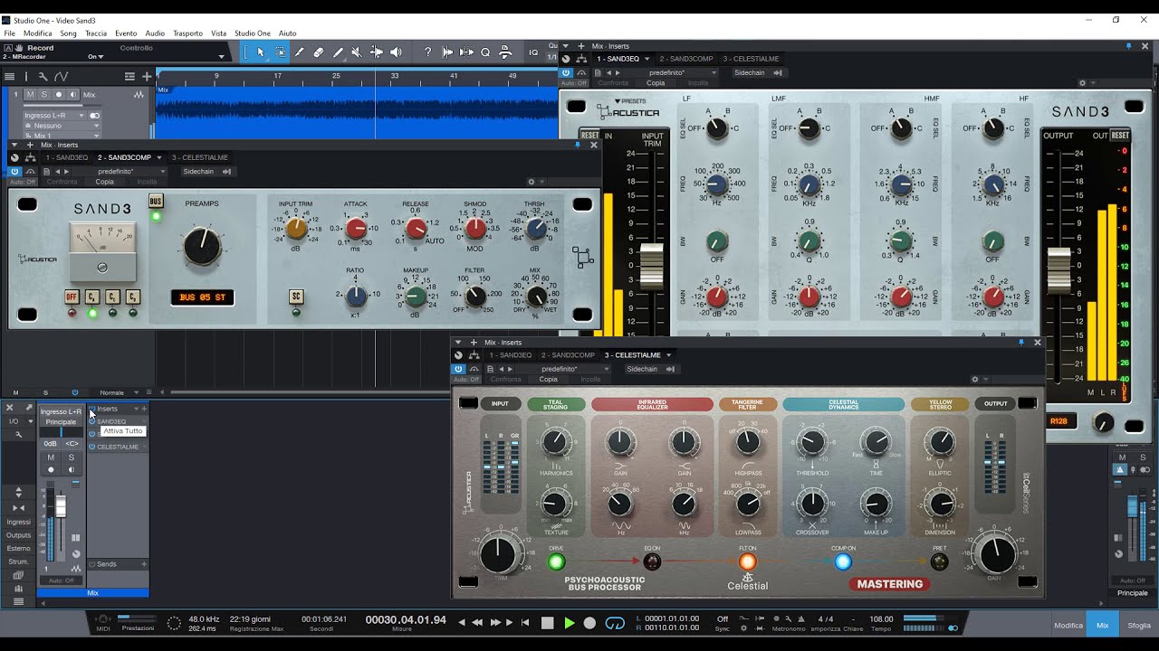Click OFF preamp button on SAND3 compressor
The width and height of the screenshot is (1159, 651).
pos(72,297)
